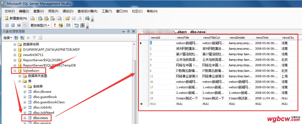302x124 pixels.
Task: Toggle the SQL pane button
Action: tap(19, 25)
